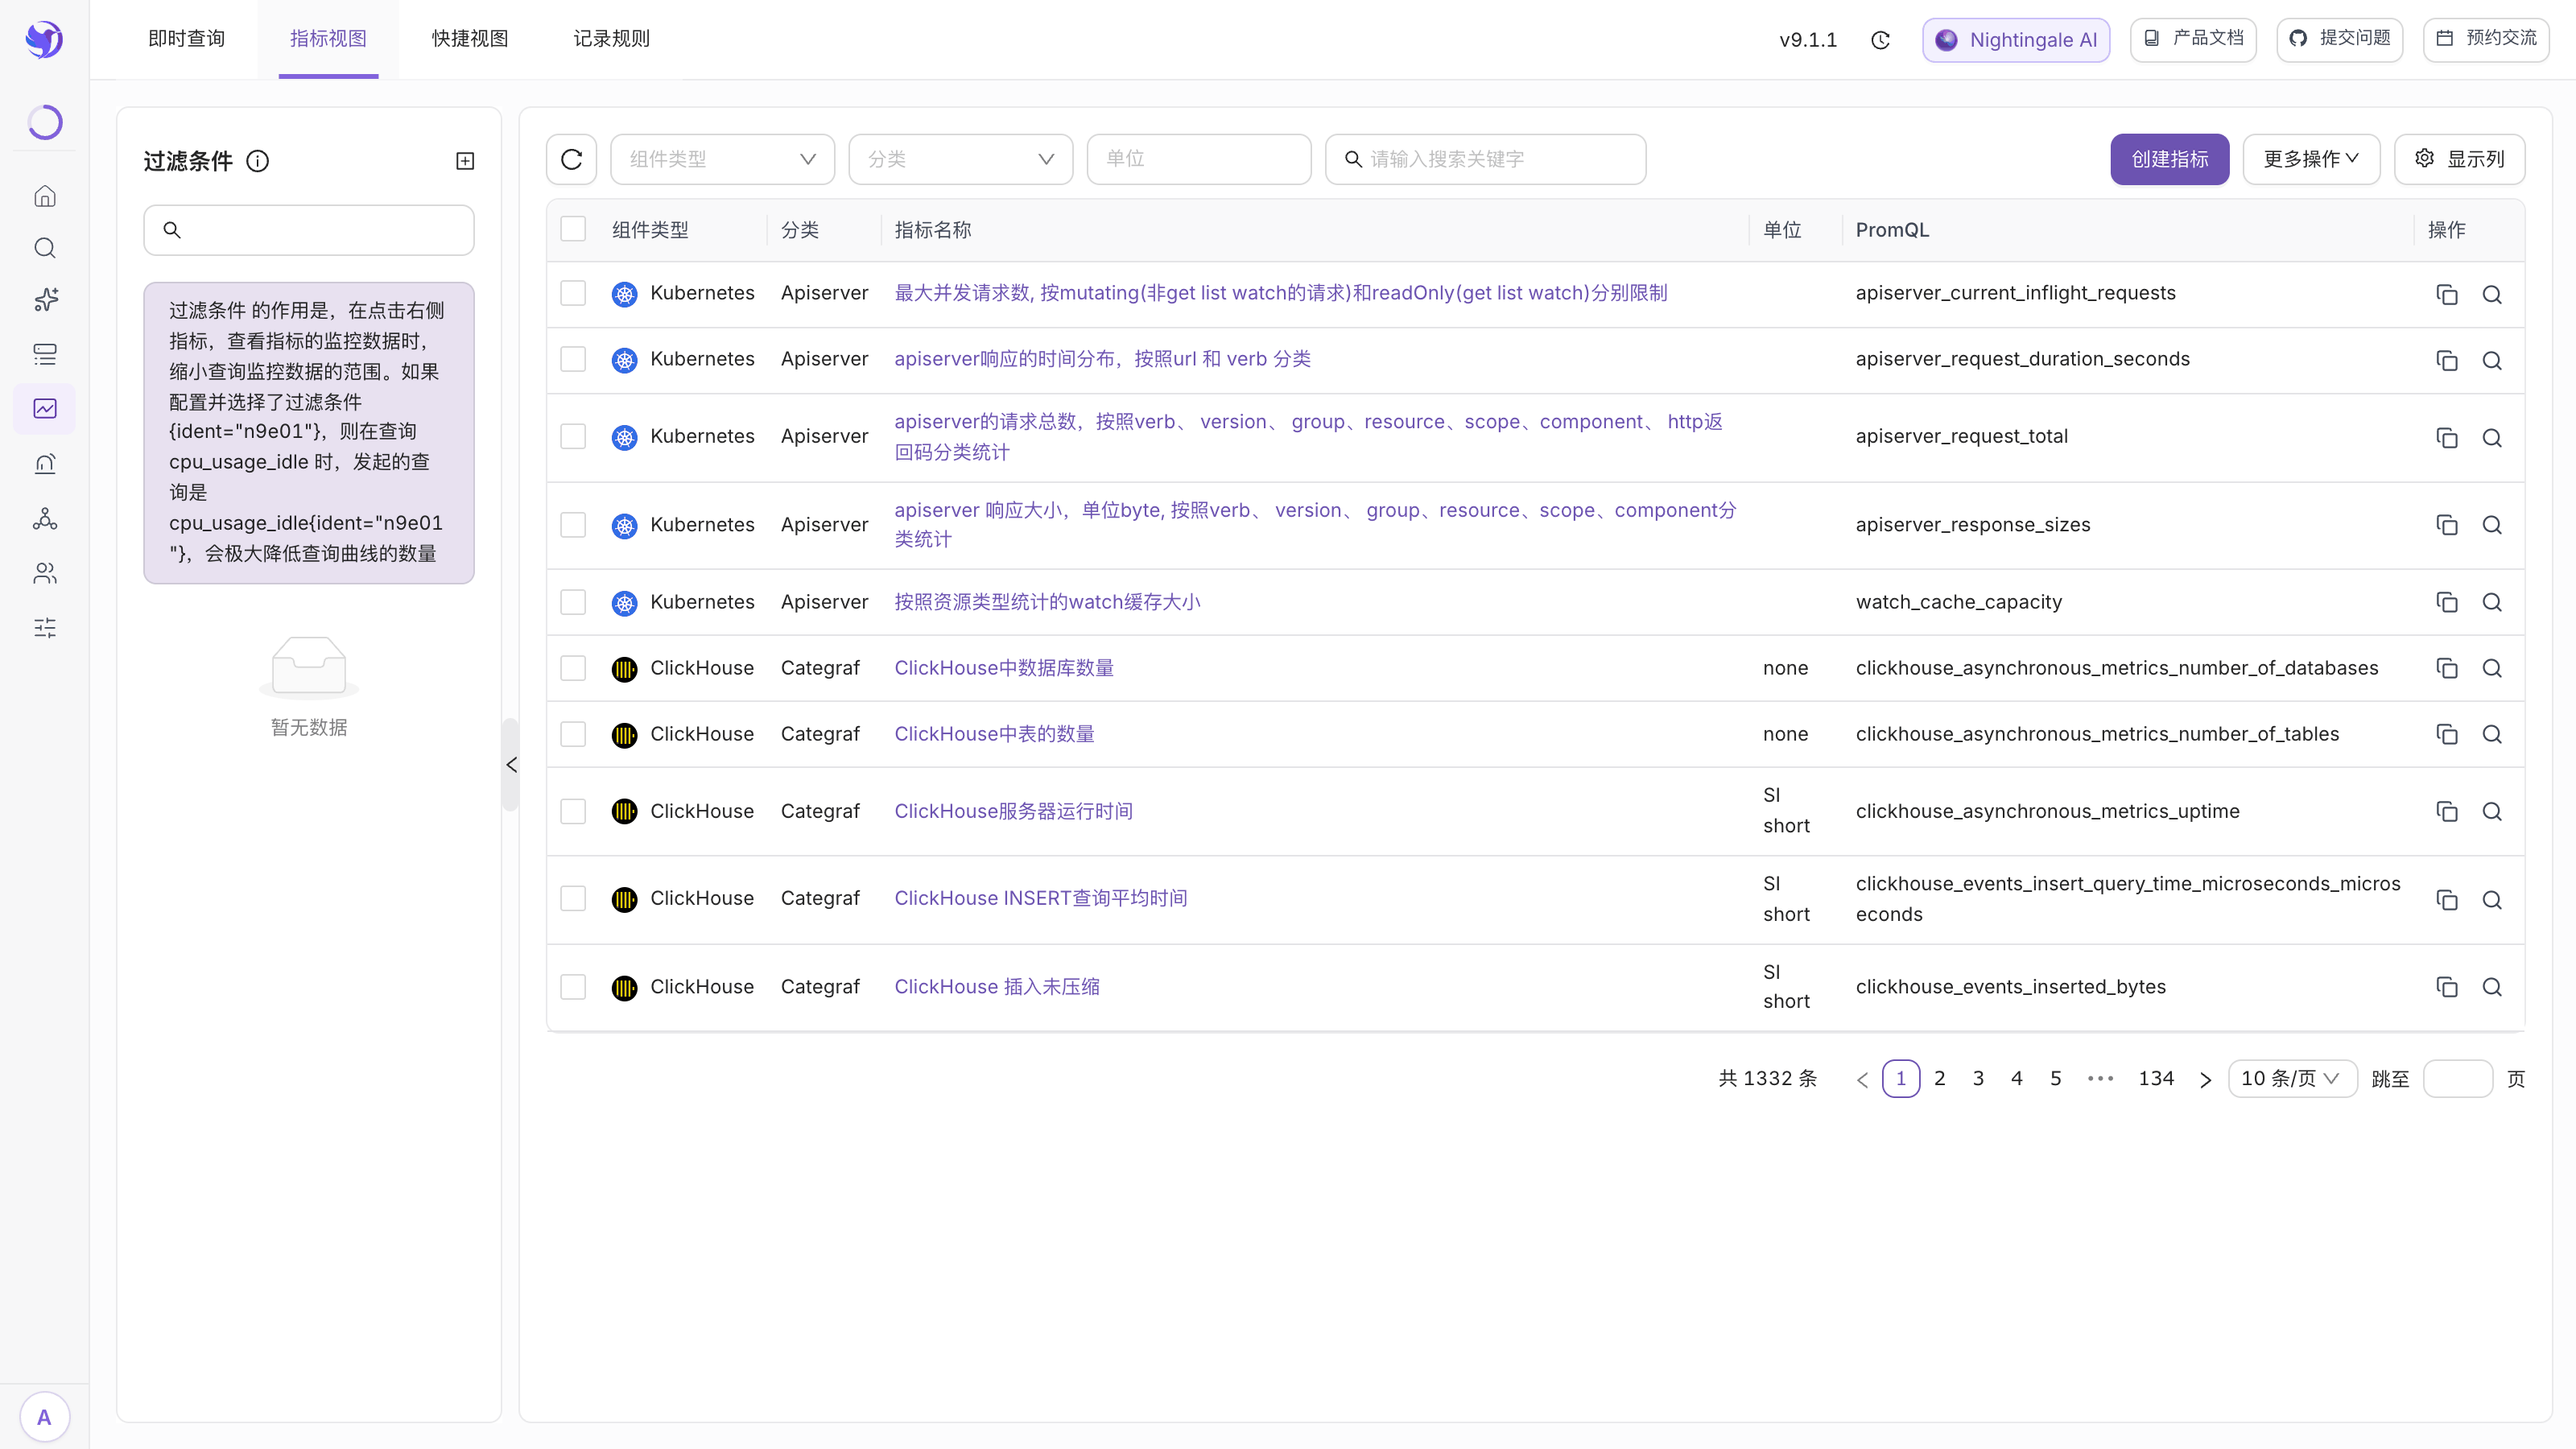2576x1449 pixels.
Task: Open the 分类 filter dropdown
Action: (960, 159)
